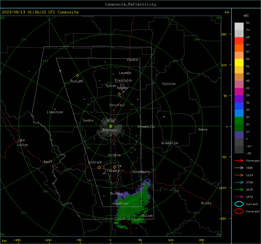Click the magenta 39-42 dBZ swatch

pos(239,91)
